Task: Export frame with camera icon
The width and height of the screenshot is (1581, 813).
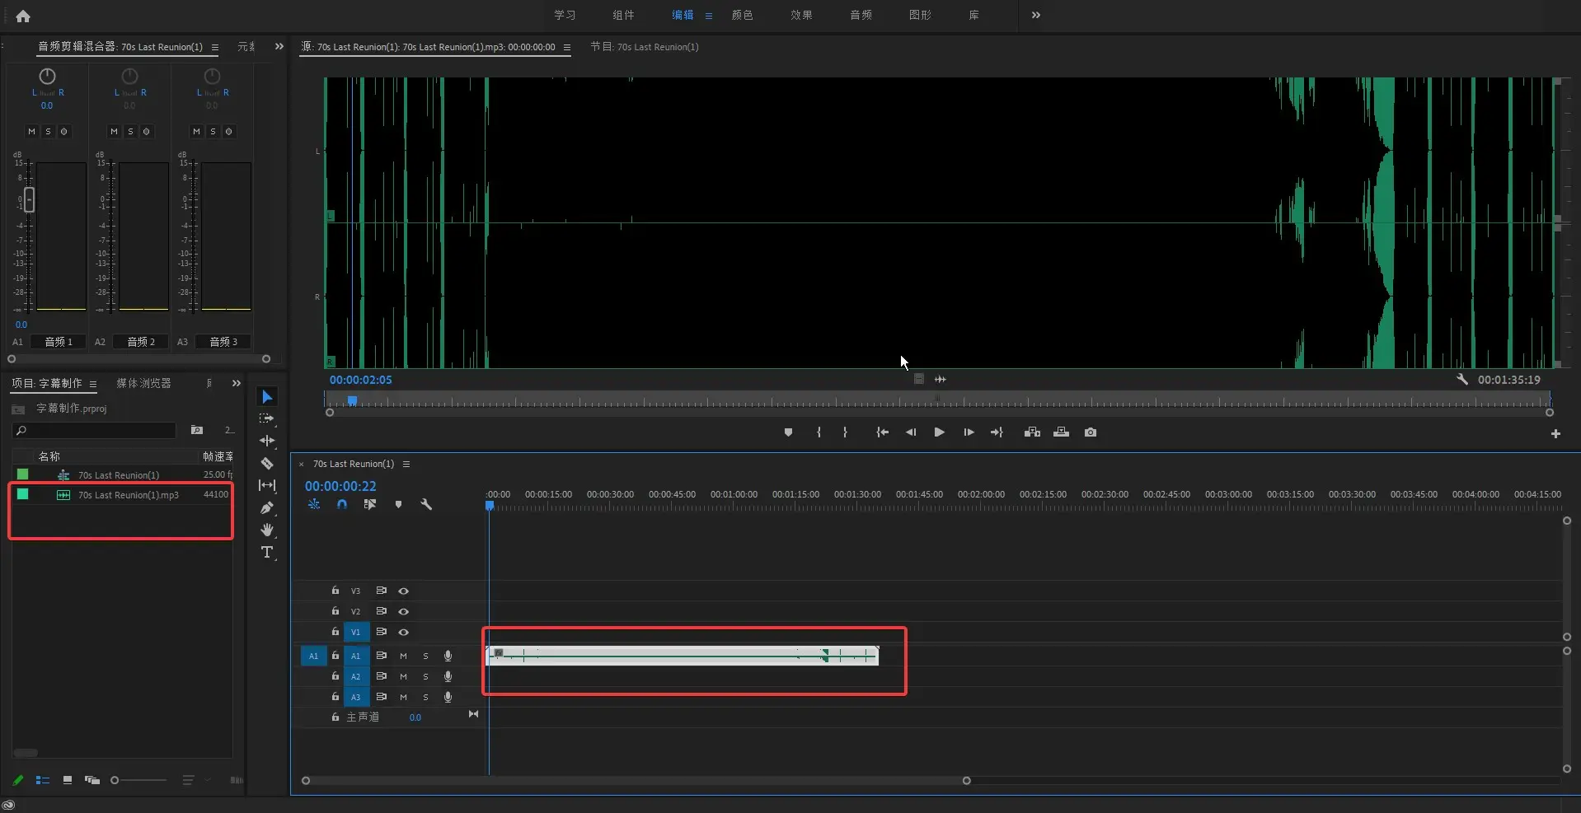Action: click(x=1091, y=432)
